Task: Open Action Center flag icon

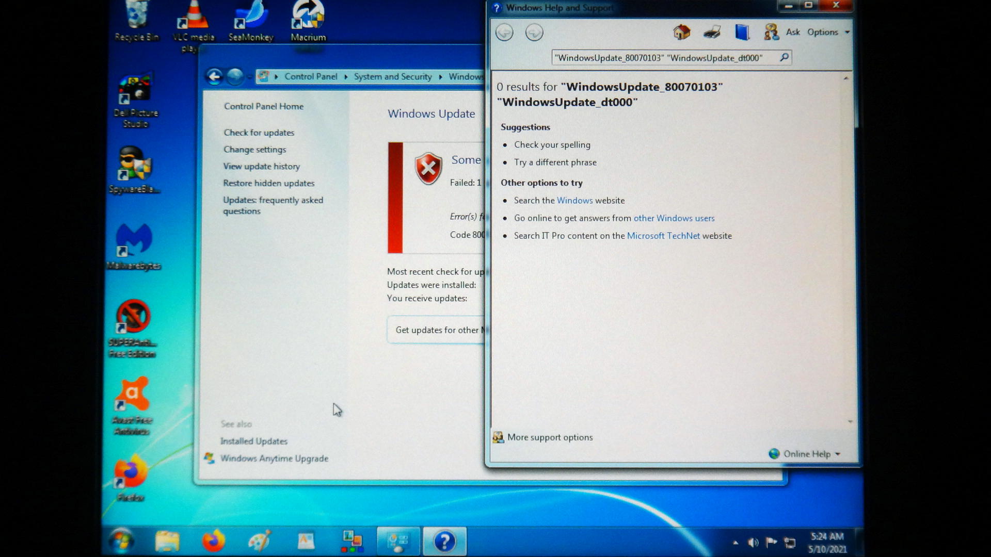Action: pos(772,543)
